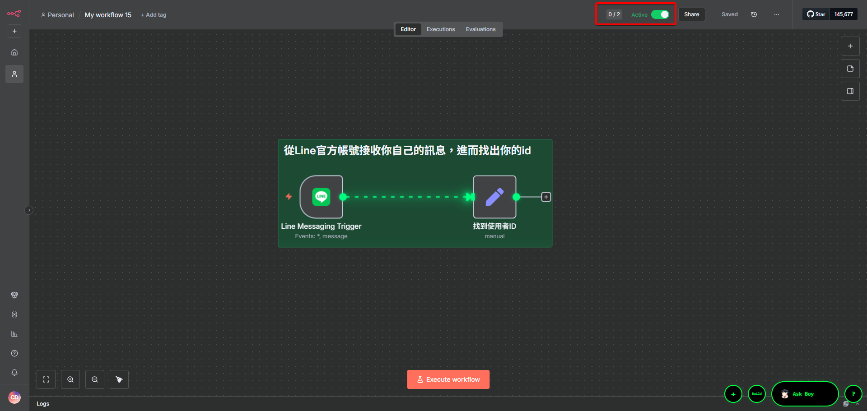Open Help from the sidebar
This screenshot has width=867, height=411.
click(14, 353)
